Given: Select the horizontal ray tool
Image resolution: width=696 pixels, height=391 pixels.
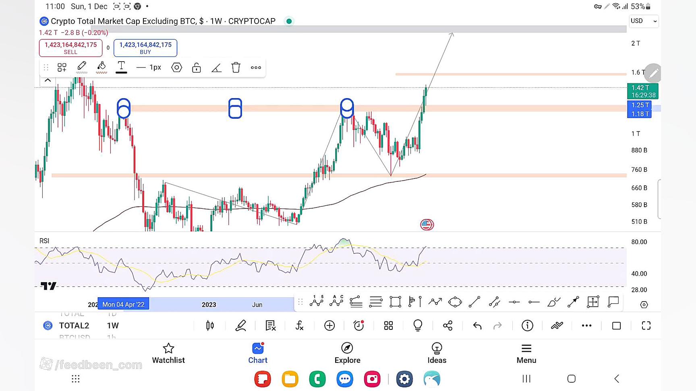Looking at the screenshot, I should click(x=534, y=302).
